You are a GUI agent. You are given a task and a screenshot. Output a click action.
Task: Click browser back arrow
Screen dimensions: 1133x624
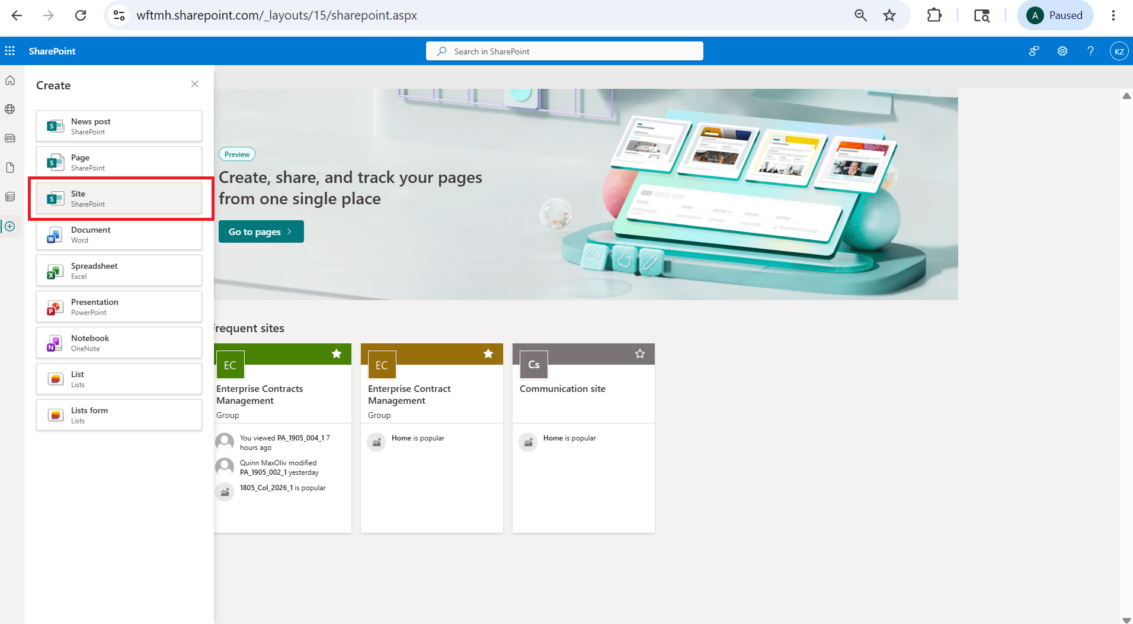coord(17,15)
